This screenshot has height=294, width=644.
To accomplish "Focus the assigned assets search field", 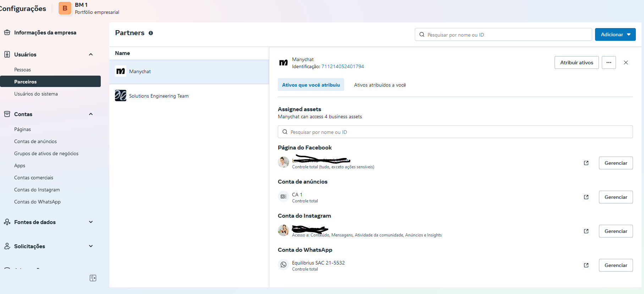I will click(455, 132).
